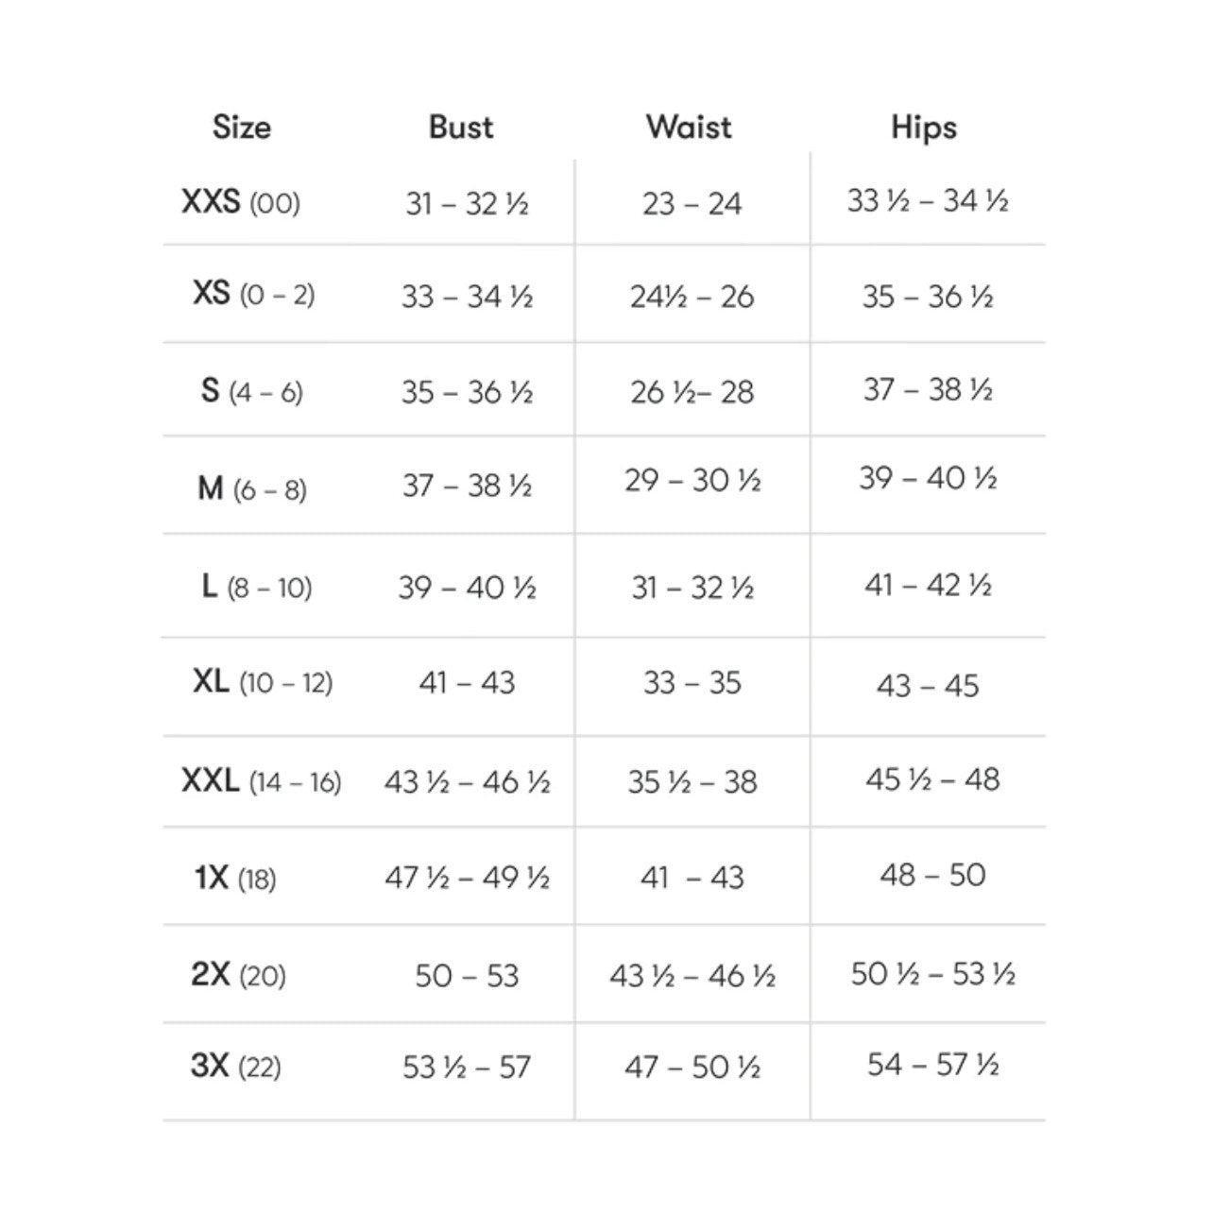This screenshot has width=1213, height=1213.
Task: Click the Bust column header
Action: tap(461, 128)
